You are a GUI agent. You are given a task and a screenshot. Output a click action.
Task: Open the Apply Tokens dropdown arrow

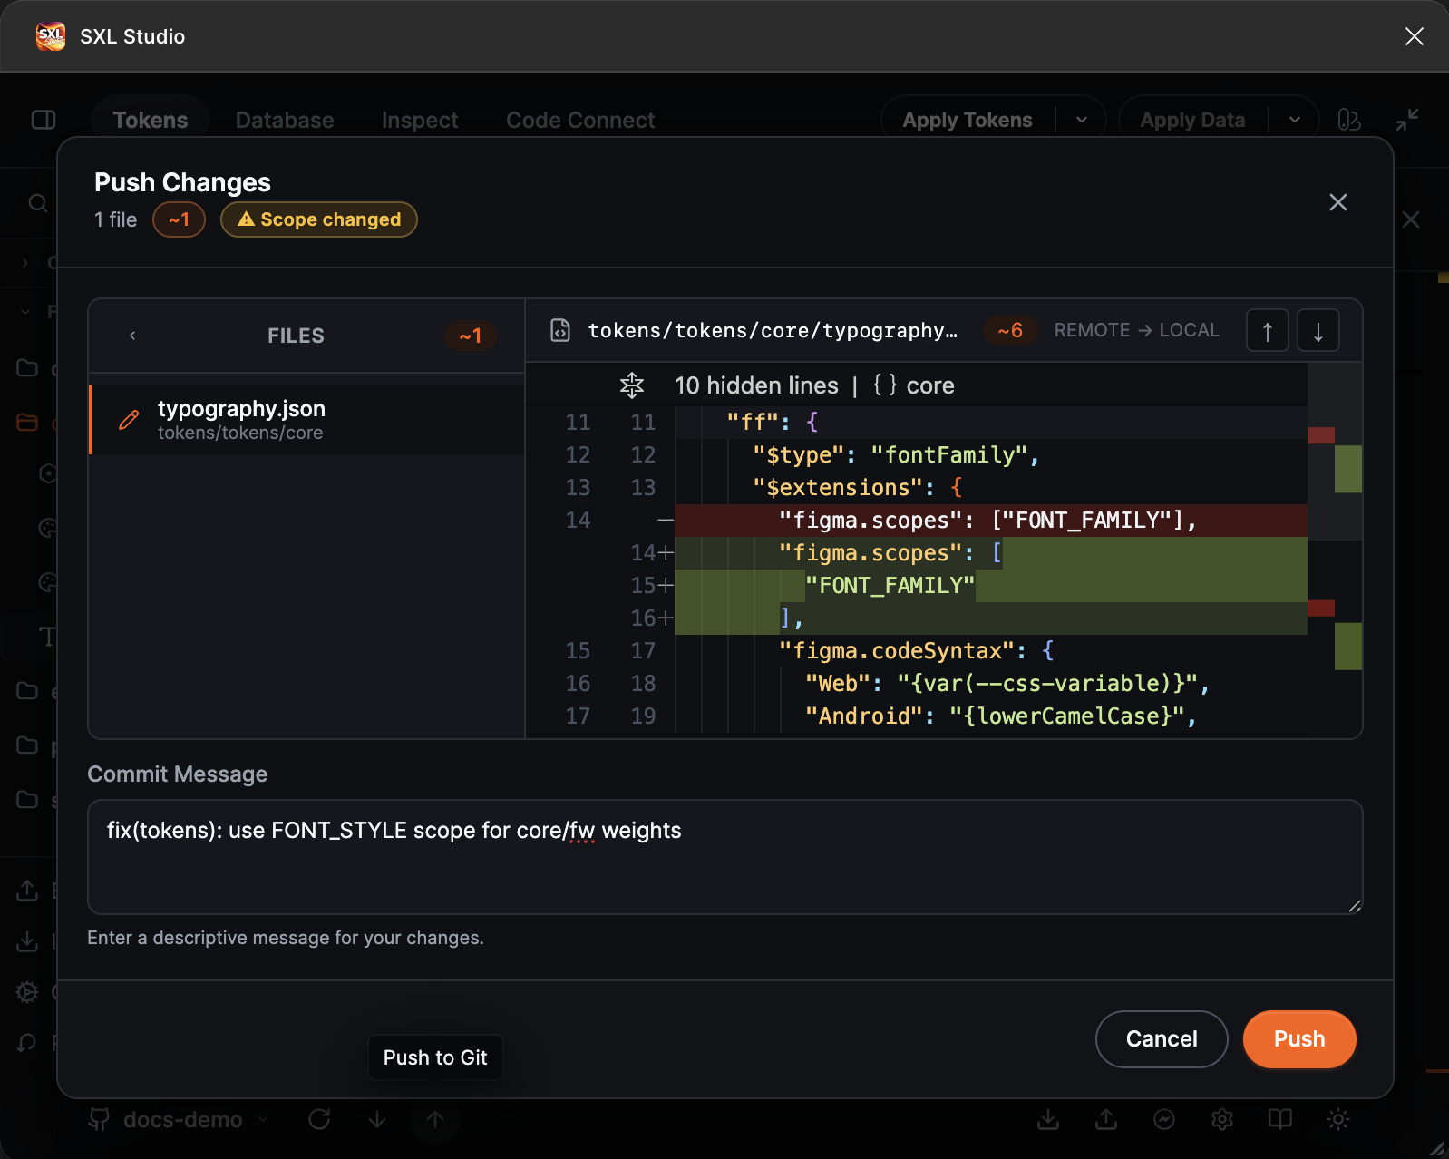pyautogui.click(x=1082, y=120)
